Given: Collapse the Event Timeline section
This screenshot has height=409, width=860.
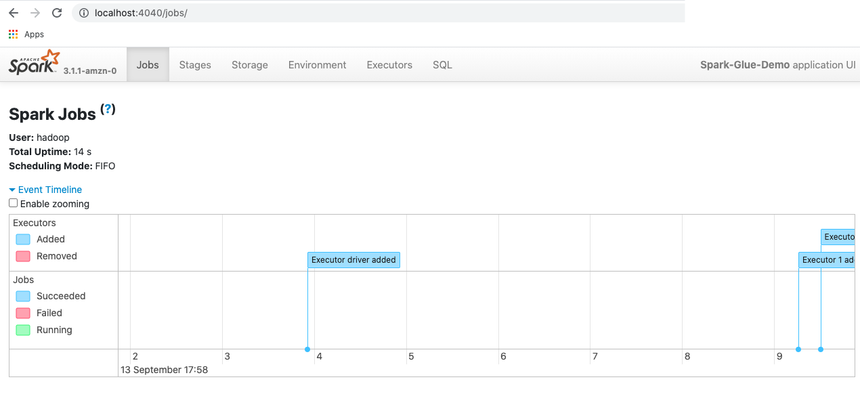Looking at the screenshot, I should [x=45, y=189].
